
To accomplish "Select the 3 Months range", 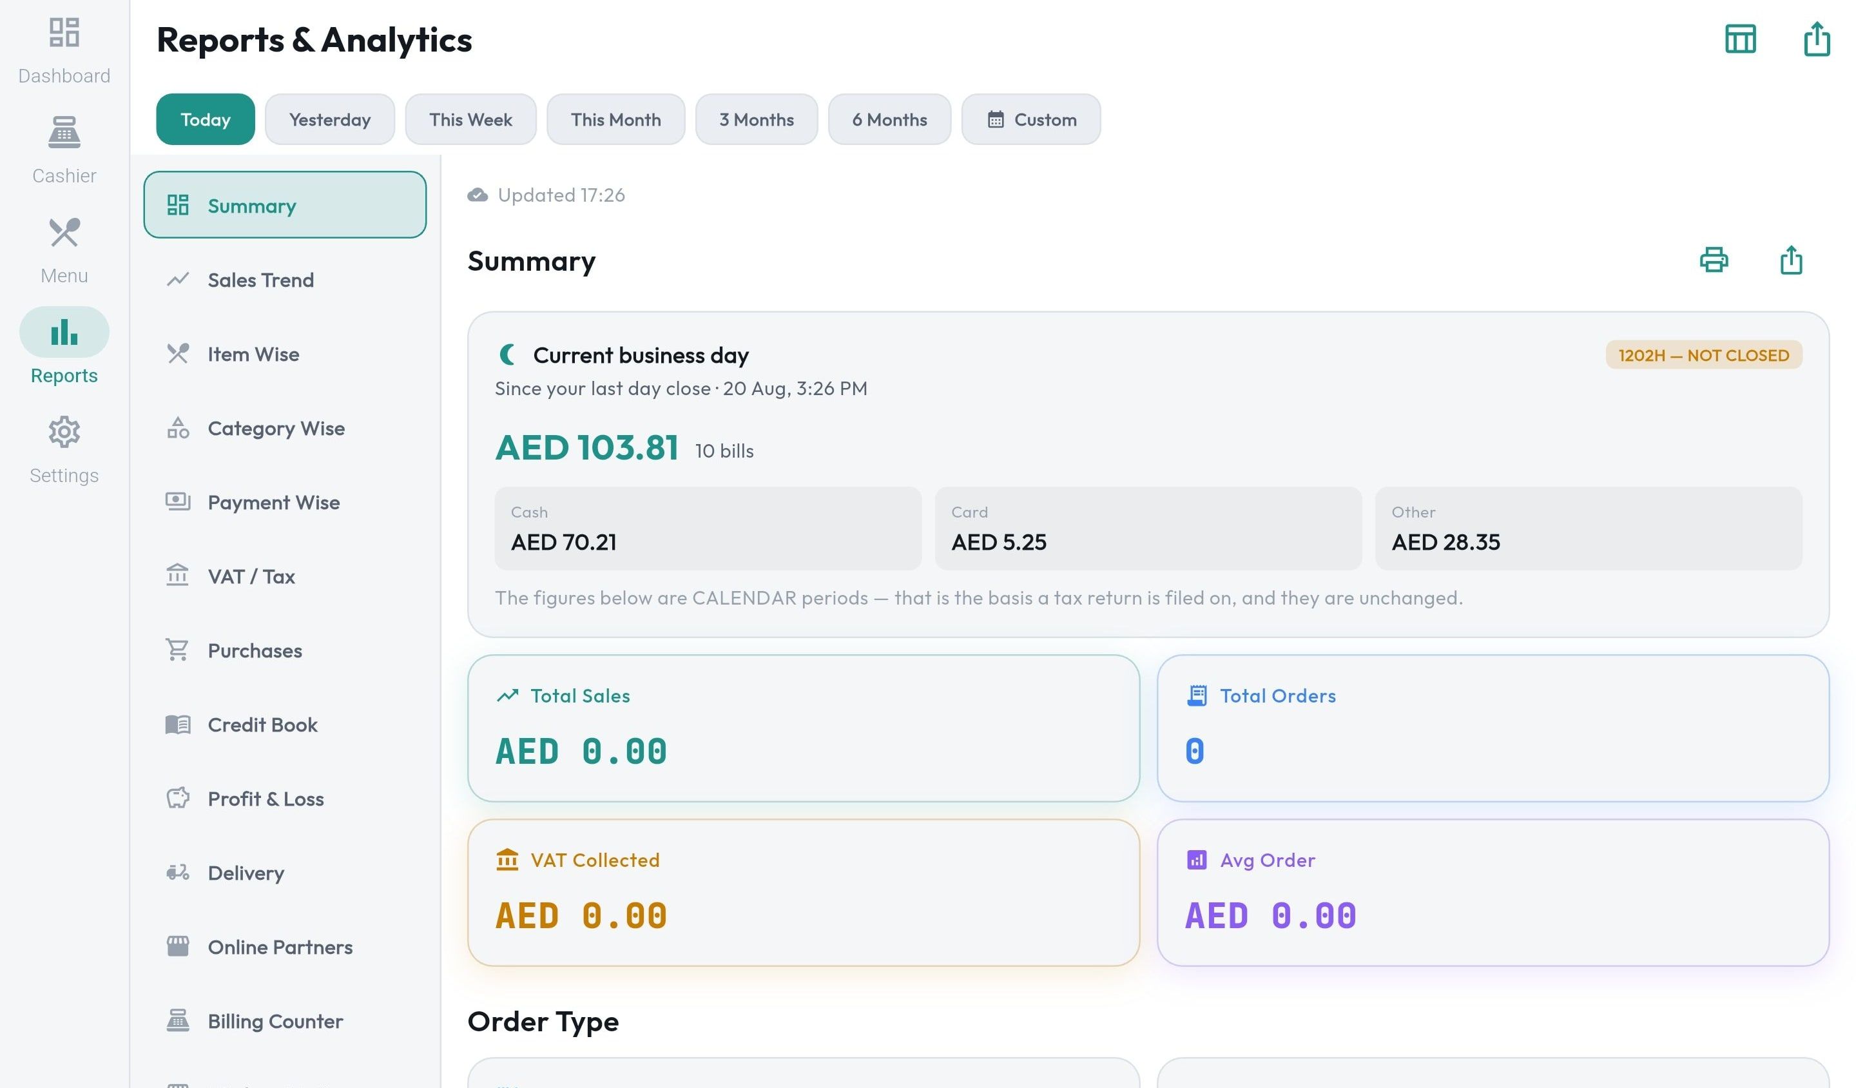I will [757, 119].
